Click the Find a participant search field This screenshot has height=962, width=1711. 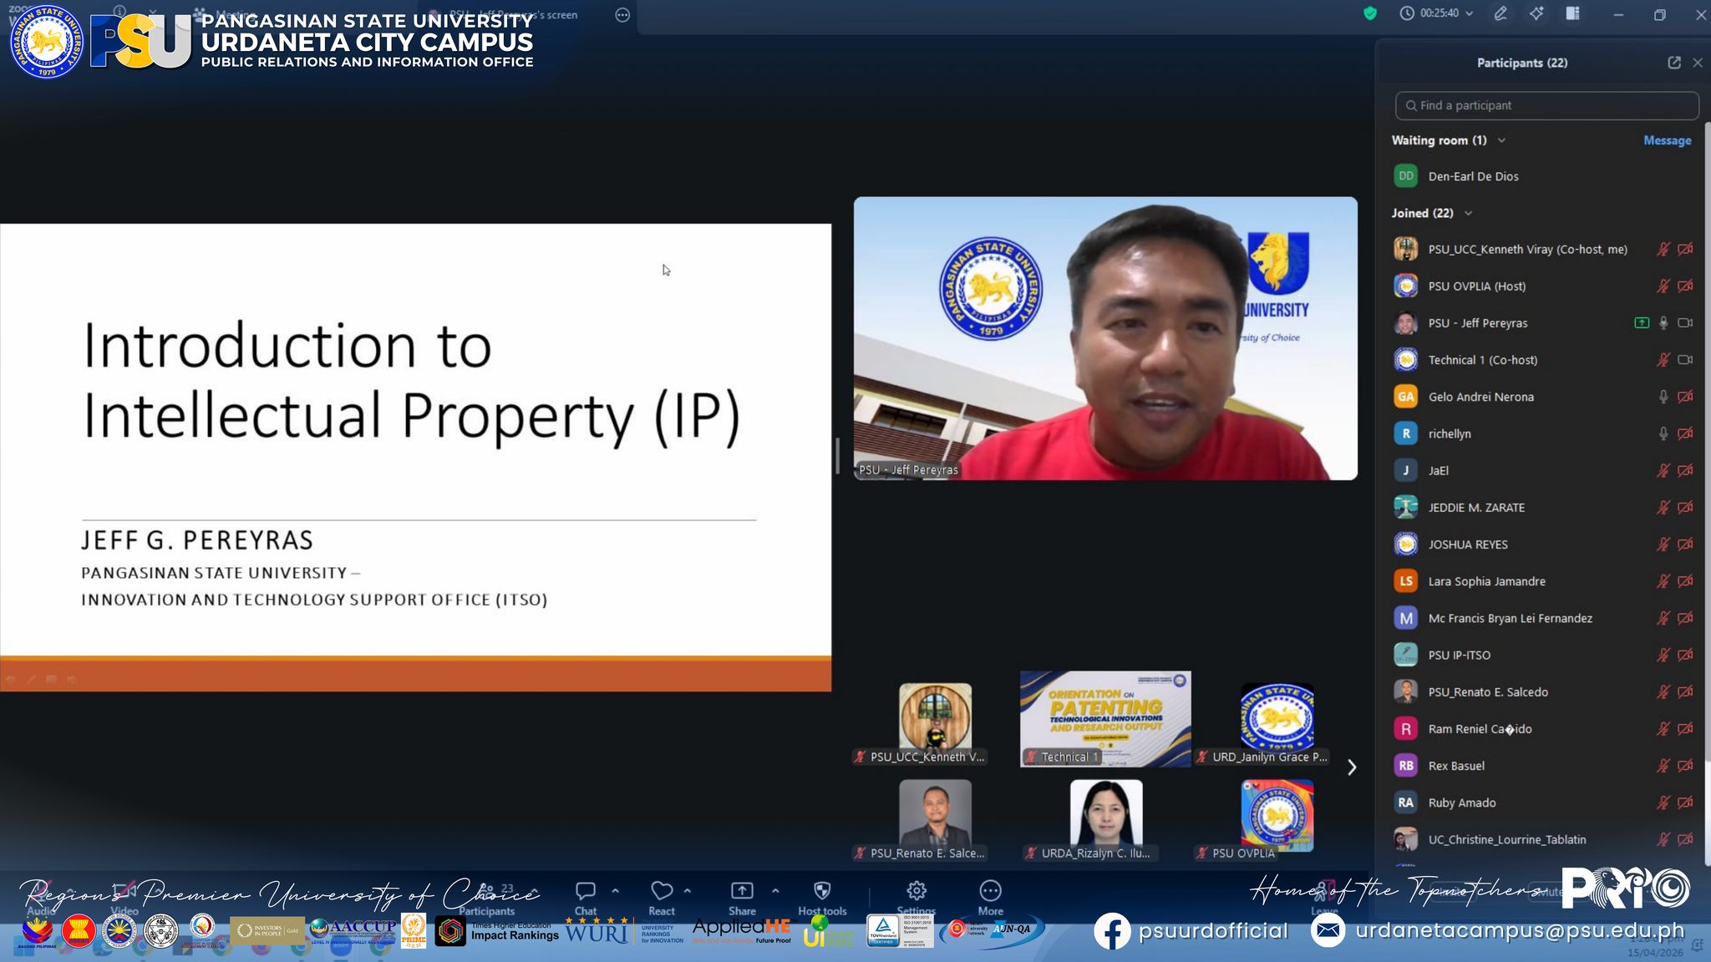(x=1546, y=105)
